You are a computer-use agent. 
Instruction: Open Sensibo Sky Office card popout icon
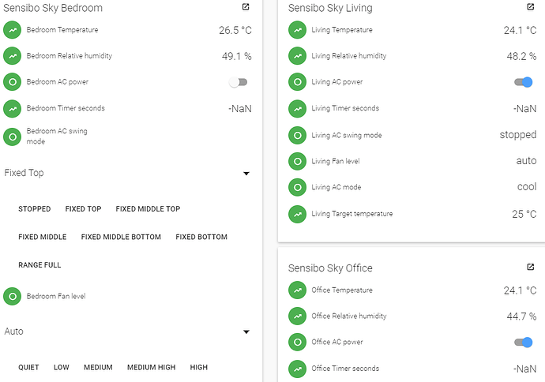(x=531, y=267)
